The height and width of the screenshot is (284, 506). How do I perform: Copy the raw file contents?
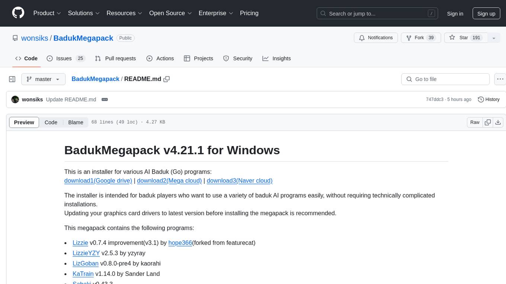[488, 122]
